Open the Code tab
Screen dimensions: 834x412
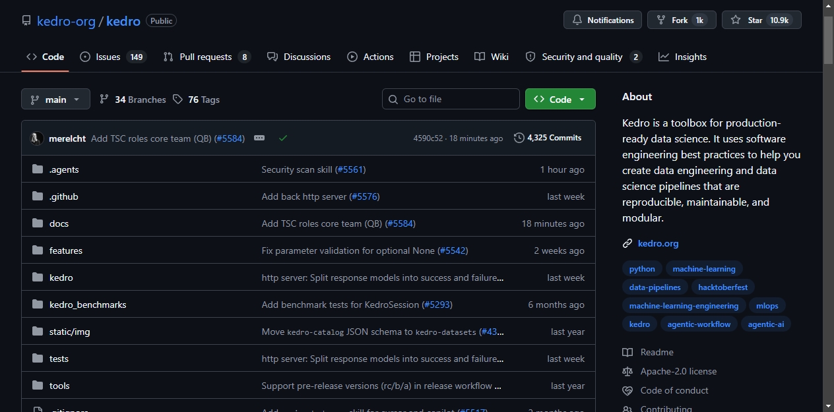[x=45, y=57]
